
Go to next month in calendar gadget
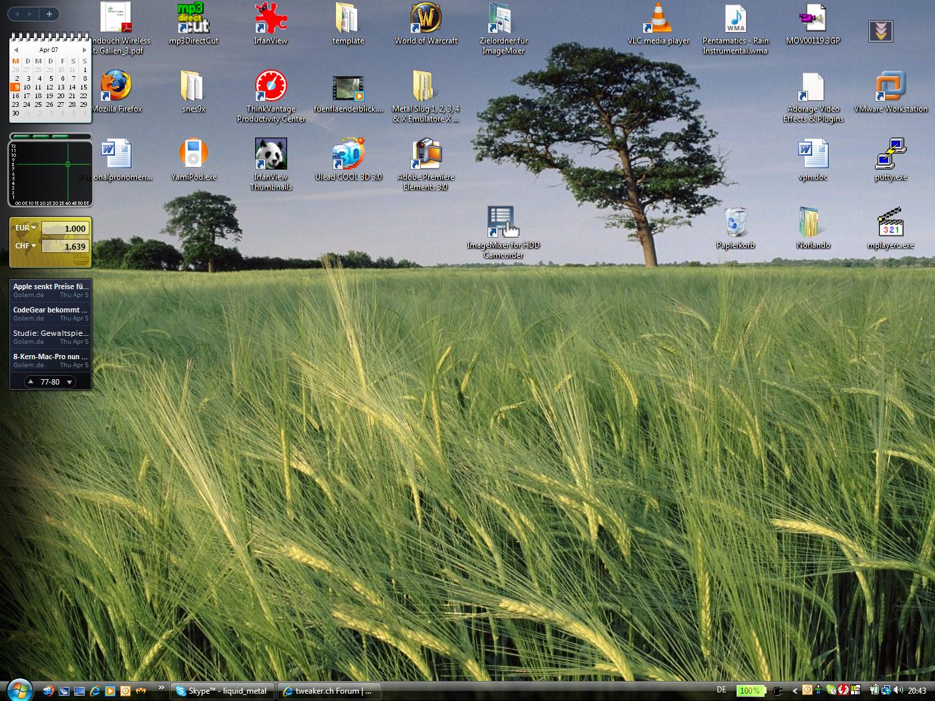pos(84,49)
